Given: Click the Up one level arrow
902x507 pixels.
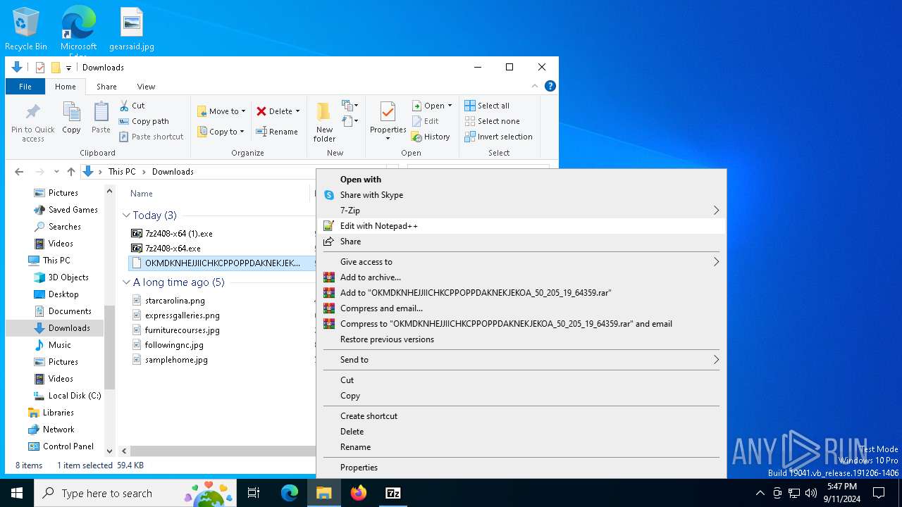Looking at the screenshot, I should click(x=71, y=172).
